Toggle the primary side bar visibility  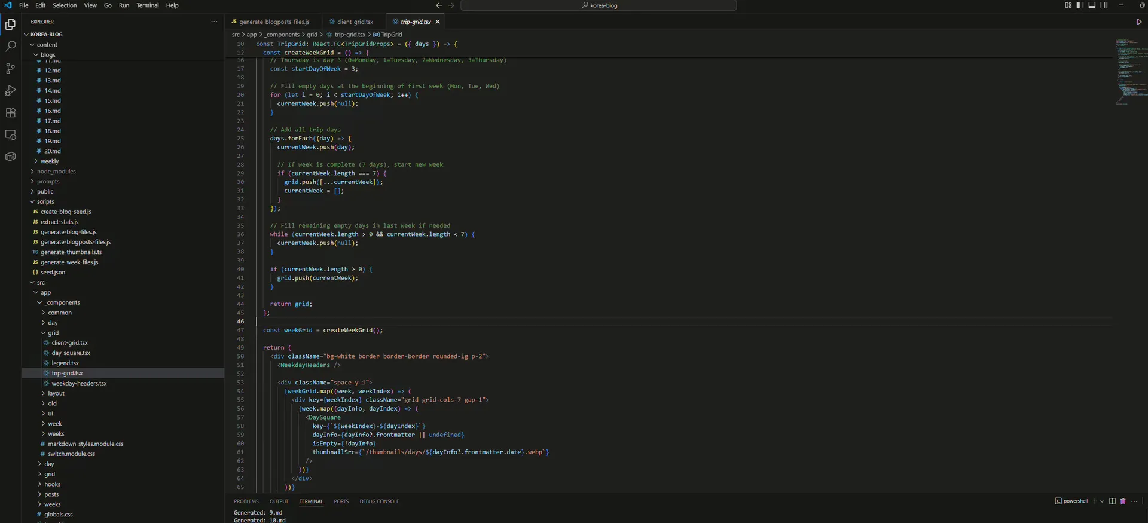point(1080,5)
